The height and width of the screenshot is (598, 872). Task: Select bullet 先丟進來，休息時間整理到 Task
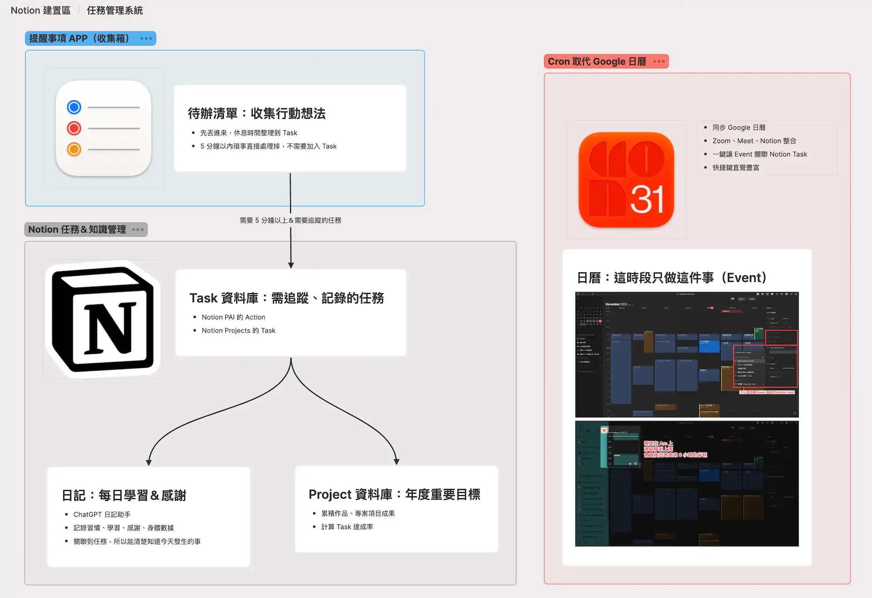pyautogui.click(x=249, y=133)
